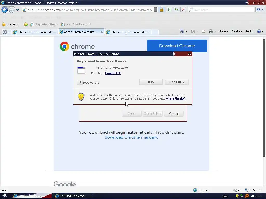The width and height of the screenshot is (266, 199).
Task: Click the red Stop loading icon
Action: pos(183,10)
